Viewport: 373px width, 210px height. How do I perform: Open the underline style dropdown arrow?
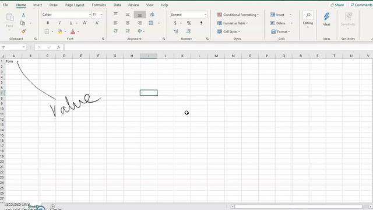click(76, 23)
